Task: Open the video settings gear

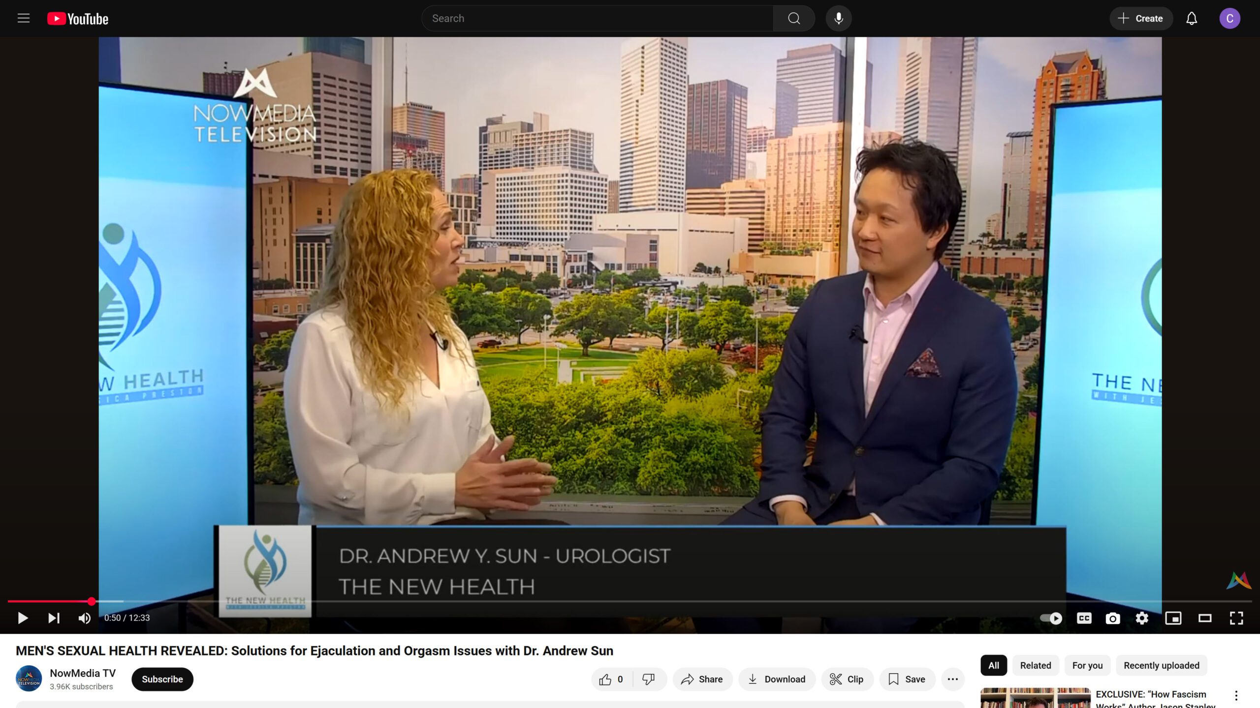Action: (1142, 618)
